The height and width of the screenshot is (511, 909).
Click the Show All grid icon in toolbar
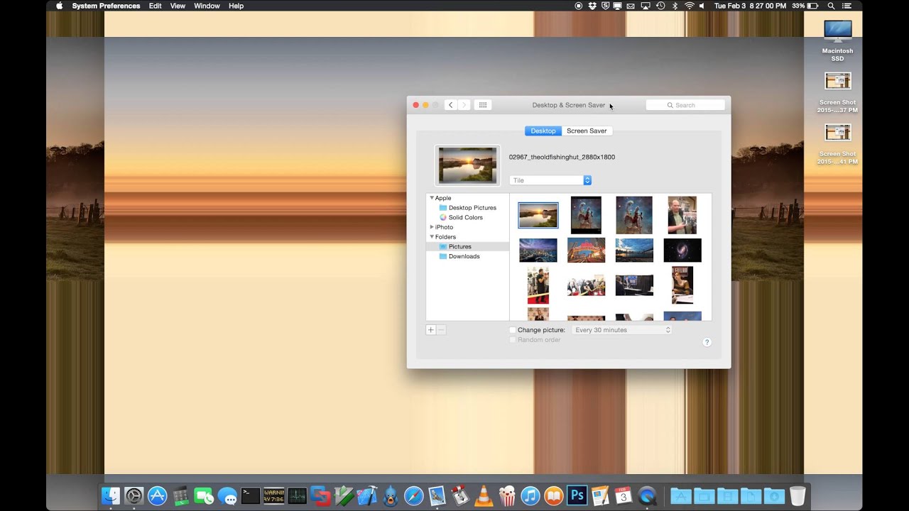pyautogui.click(x=482, y=104)
